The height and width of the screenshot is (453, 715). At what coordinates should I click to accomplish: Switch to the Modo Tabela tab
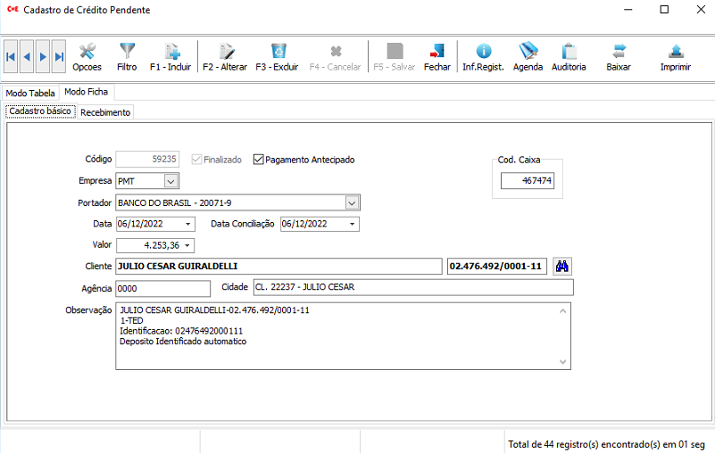click(x=29, y=93)
